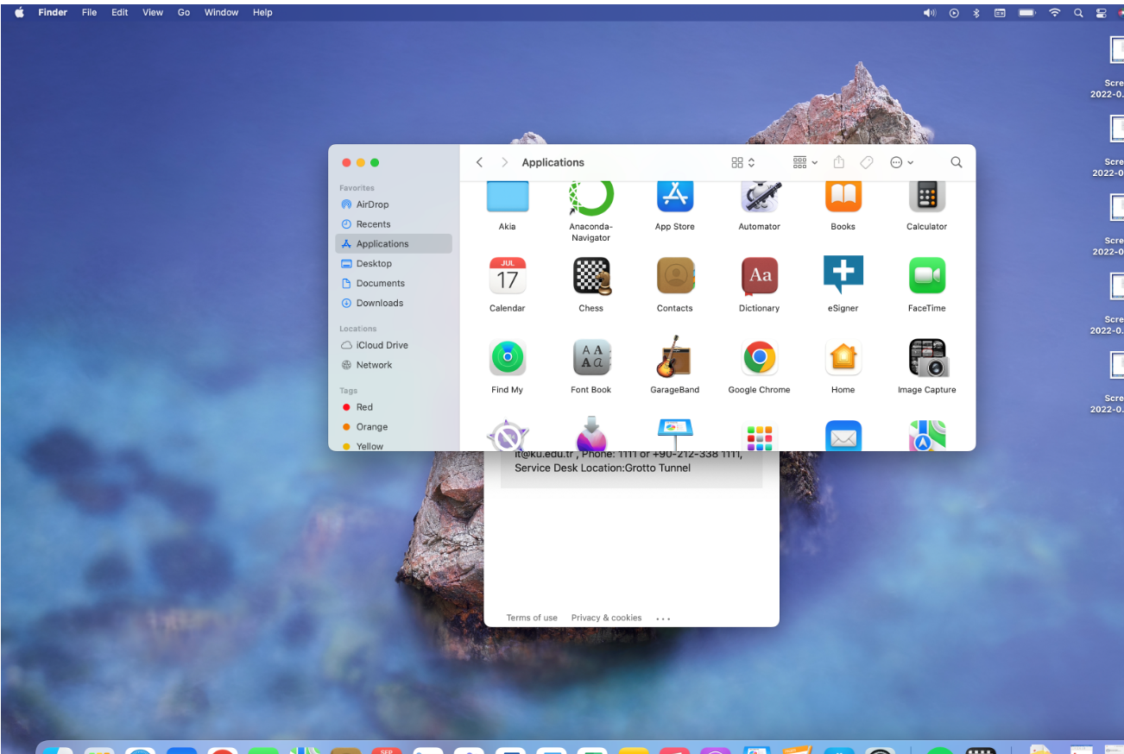1124x754 pixels.
Task: Open the group-by options dropdown
Action: tap(805, 162)
